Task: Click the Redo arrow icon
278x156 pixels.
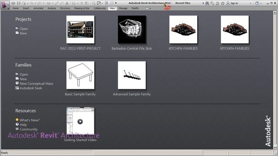Action: (x=39, y=3)
